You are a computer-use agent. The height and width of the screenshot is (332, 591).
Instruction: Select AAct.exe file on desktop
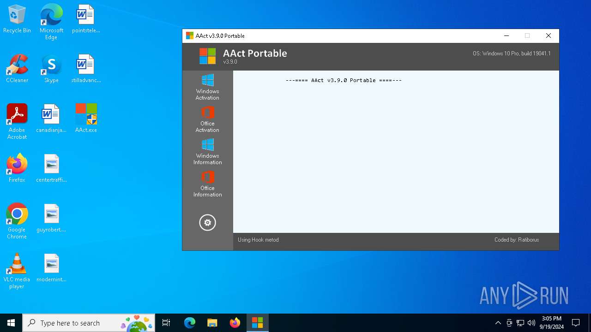pos(86,119)
